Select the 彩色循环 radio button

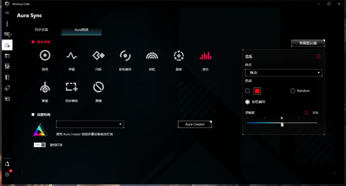(x=247, y=102)
